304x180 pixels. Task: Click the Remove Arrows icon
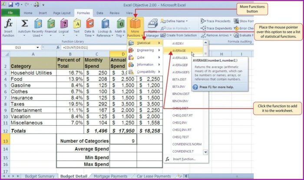(203, 36)
